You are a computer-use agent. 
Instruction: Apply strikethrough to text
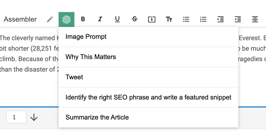(134, 19)
